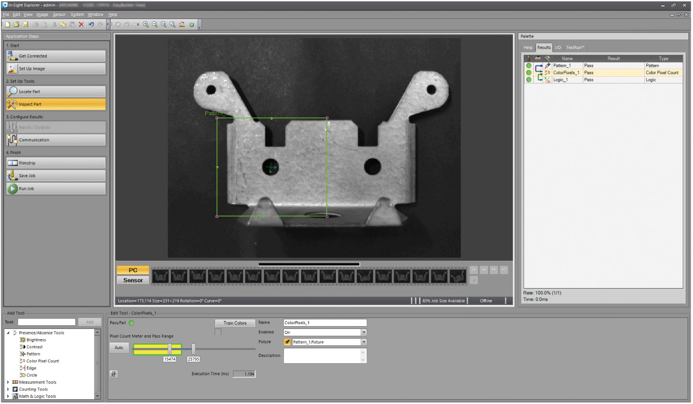Screen dimensions: 693x404
Task: Select the Brightness tool in the tree
Action: pos(36,340)
